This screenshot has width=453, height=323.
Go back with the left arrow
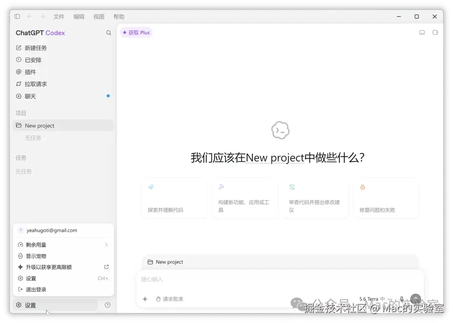tap(30, 16)
